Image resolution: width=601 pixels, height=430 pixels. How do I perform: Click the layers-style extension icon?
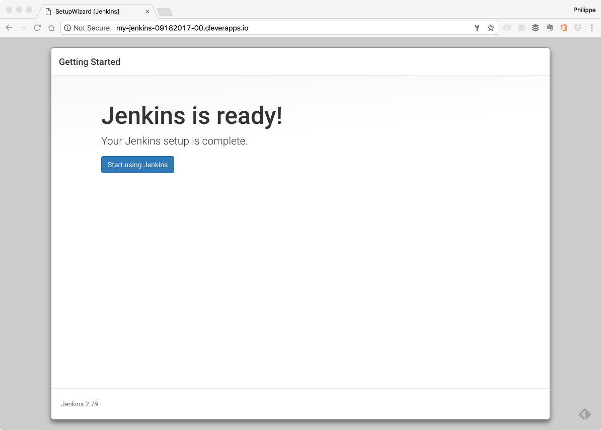[x=536, y=28]
